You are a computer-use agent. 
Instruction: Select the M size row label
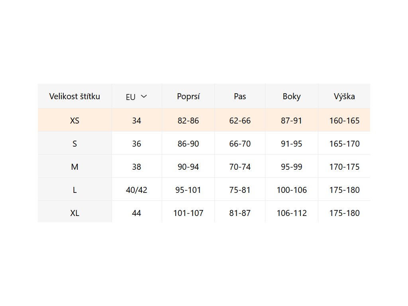point(75,167)
